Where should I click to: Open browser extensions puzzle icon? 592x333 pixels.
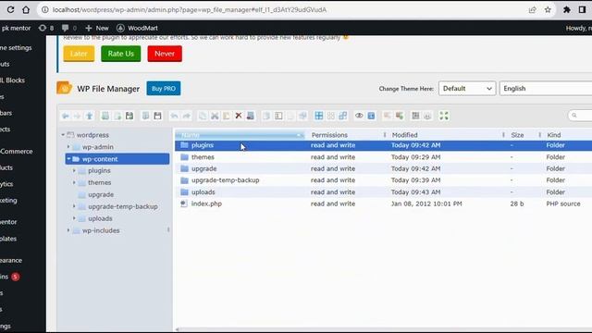coord(567,10)
